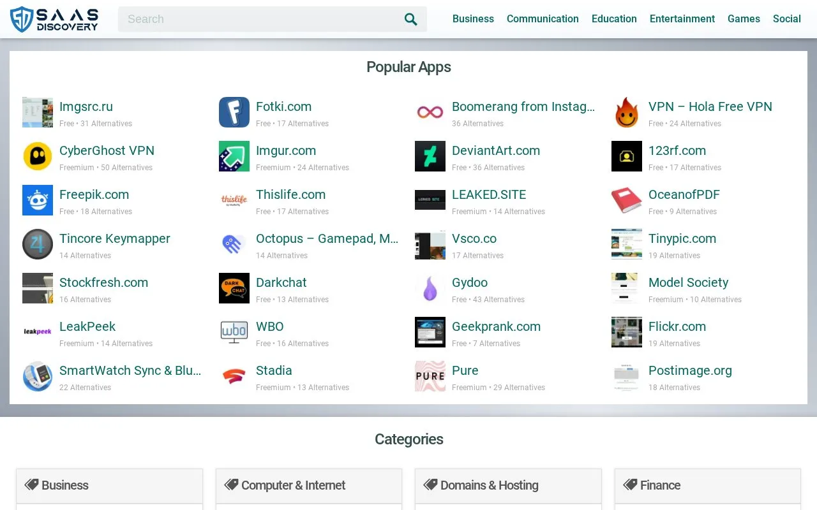This screenshot has height=510, width=817.
Task: Open the Games navigation link
Action: pyautogui.click(x=744, y=19)
